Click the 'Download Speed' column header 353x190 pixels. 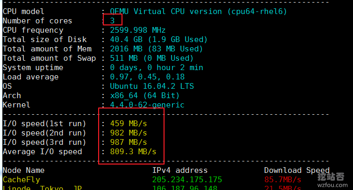point(297,170)
